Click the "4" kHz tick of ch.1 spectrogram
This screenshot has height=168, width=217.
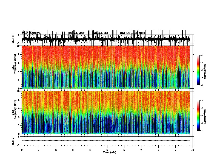pos(19,72)
